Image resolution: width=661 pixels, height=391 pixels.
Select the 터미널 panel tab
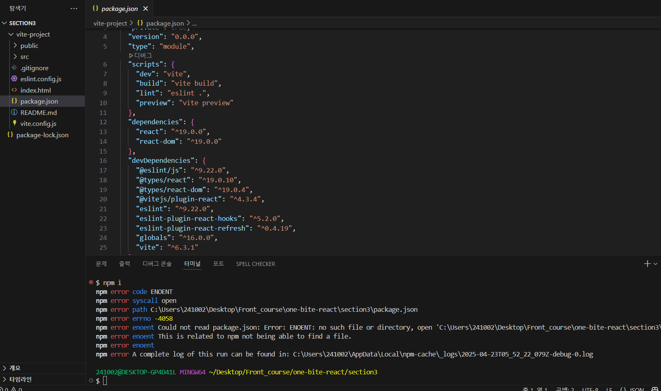(192, 264)
